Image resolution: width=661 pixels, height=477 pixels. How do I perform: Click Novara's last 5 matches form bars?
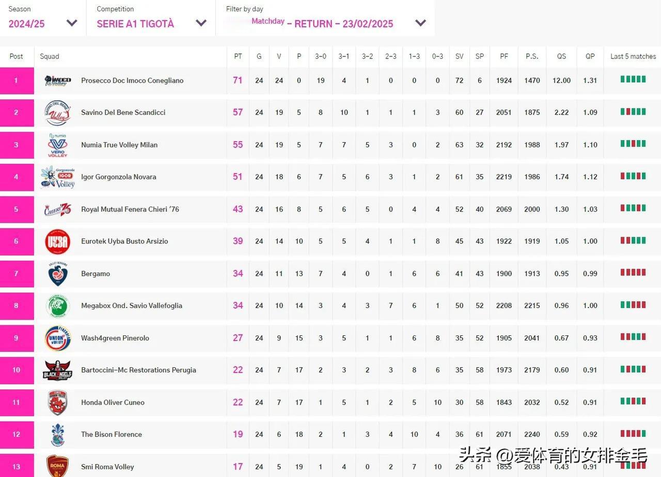pyautogui.click(x=633, y=176)
